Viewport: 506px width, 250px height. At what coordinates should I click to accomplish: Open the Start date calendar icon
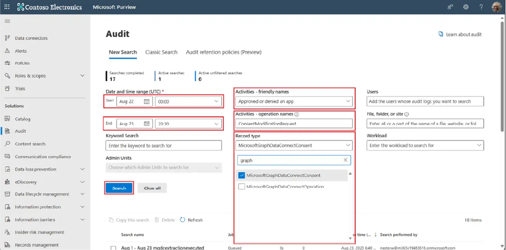(146, 102)
